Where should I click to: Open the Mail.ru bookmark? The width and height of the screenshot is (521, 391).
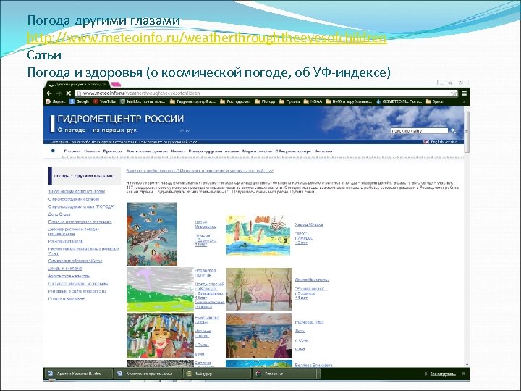(x=143, y=101)
